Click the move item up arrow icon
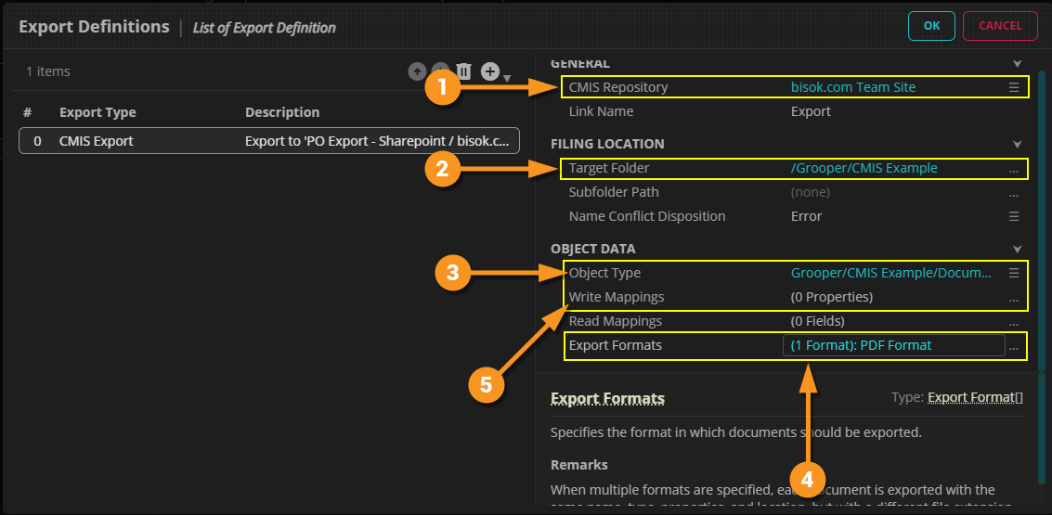1052x515 pixels. point(417,71)
